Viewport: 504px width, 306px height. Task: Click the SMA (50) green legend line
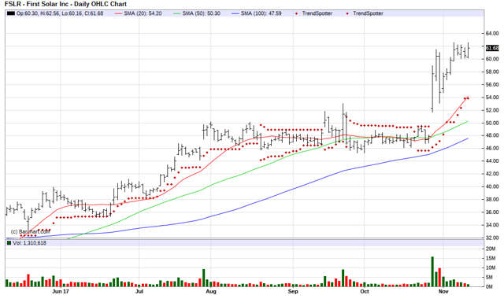coord(177,13)
